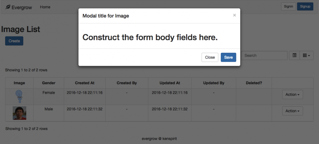The height and width of the screenshot is (144, 319).
Task: Click the Deleted? column header
Action: tap(254, 83)
